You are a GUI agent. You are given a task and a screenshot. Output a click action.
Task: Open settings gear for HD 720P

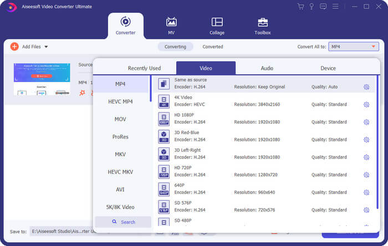click(366, 175)
